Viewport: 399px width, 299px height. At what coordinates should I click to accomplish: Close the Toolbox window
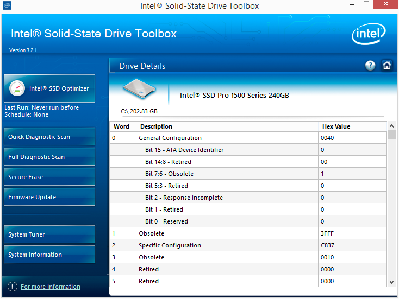click(x=385, y=4)
